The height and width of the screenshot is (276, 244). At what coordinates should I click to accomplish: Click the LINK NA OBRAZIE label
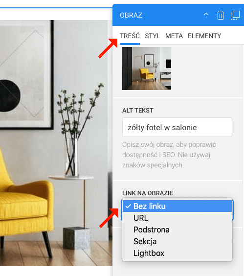(x=148, y=193)
